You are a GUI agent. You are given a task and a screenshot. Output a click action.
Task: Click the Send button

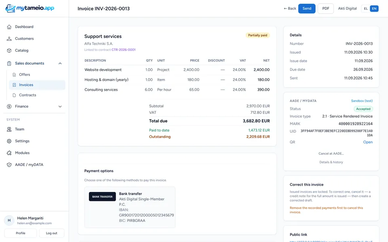tap(307, 8)
